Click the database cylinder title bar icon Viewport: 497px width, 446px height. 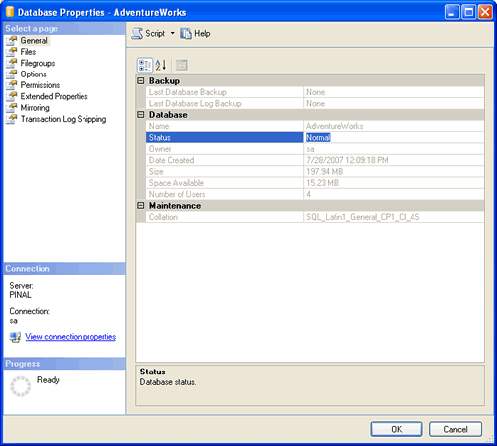tap(10, 12)
